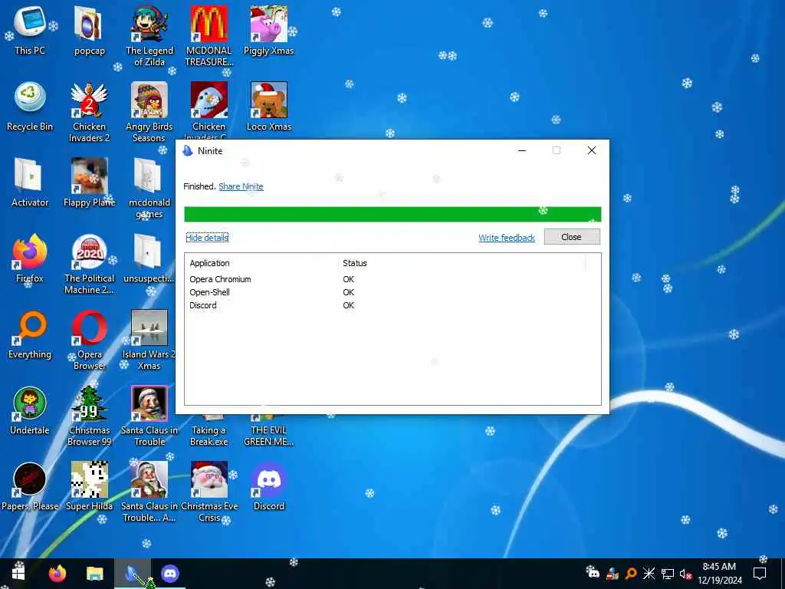Click the Discord system tray icon
The height and width of the screenshot is (589, 785).
coord(593,572)
